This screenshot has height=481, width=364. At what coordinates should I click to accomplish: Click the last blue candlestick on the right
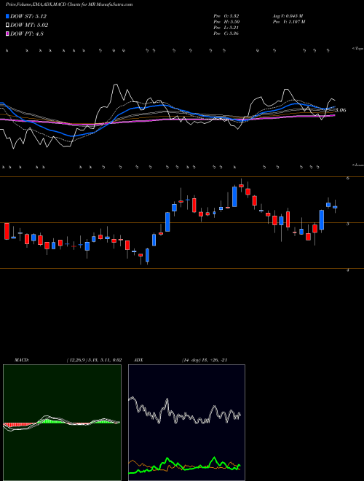click(335, 207)
